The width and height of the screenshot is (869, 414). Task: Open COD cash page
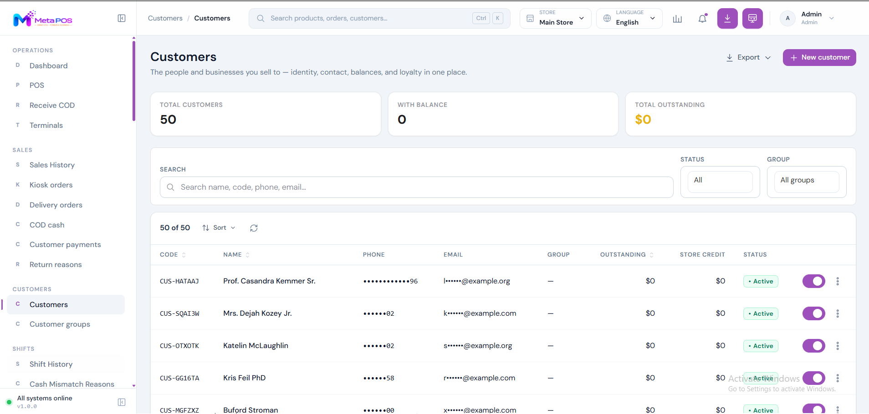(66, 225)
